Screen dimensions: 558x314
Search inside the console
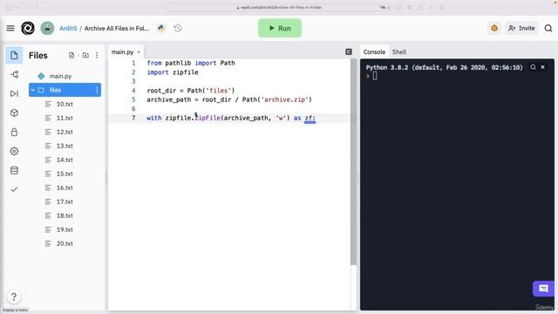pos(533,67)
